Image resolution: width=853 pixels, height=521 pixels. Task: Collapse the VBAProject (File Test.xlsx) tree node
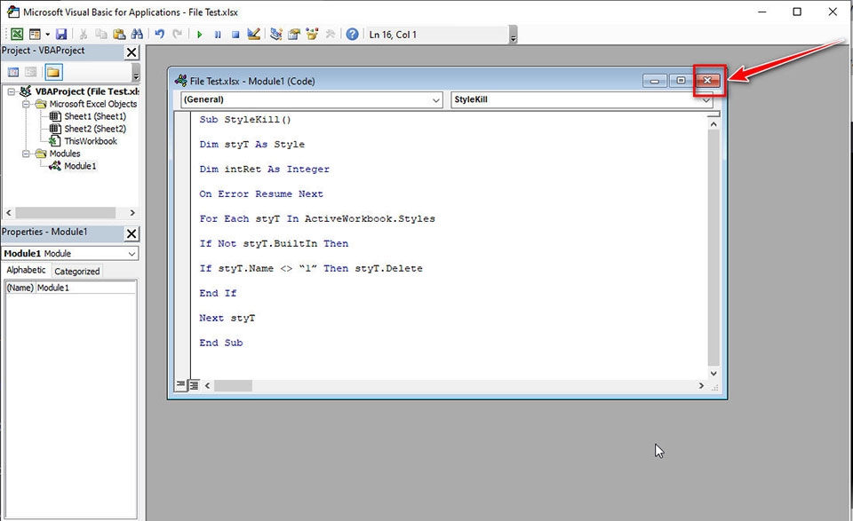coord(11,91)
